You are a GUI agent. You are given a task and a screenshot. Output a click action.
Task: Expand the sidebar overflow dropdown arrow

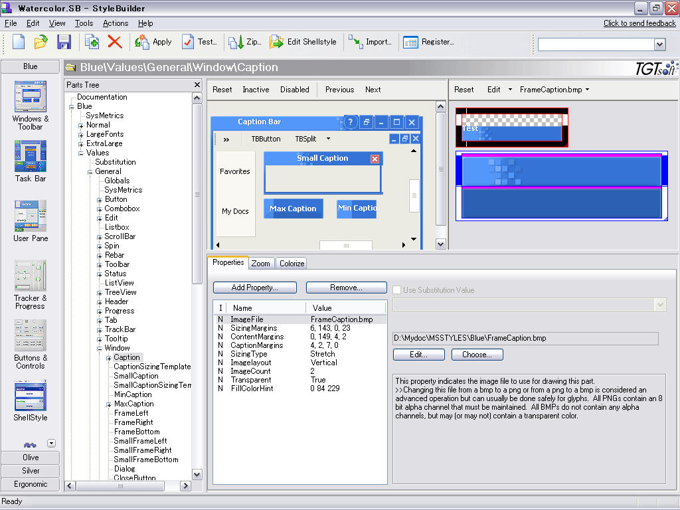point(52,443)
